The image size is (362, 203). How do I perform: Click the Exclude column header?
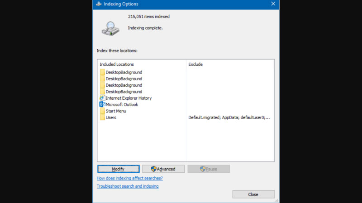pos(195,65)
